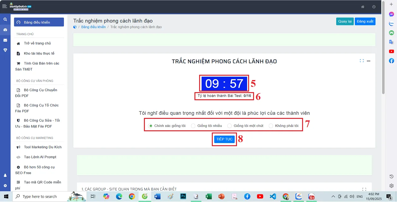Open the Bảng điều khiển sidebar item

[39, 22]
